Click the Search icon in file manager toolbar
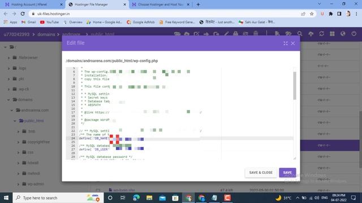Screen dimensions: 362x203 click(x=300, y=34)
